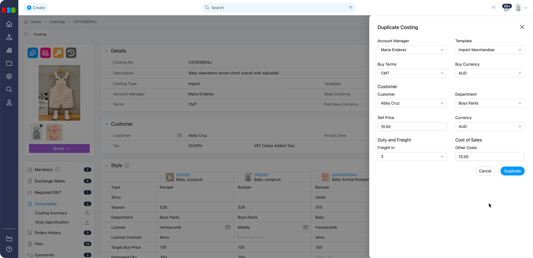533x258 pixels.
Task: Click the Home icon in the sidebar
Action: [9, 24]
